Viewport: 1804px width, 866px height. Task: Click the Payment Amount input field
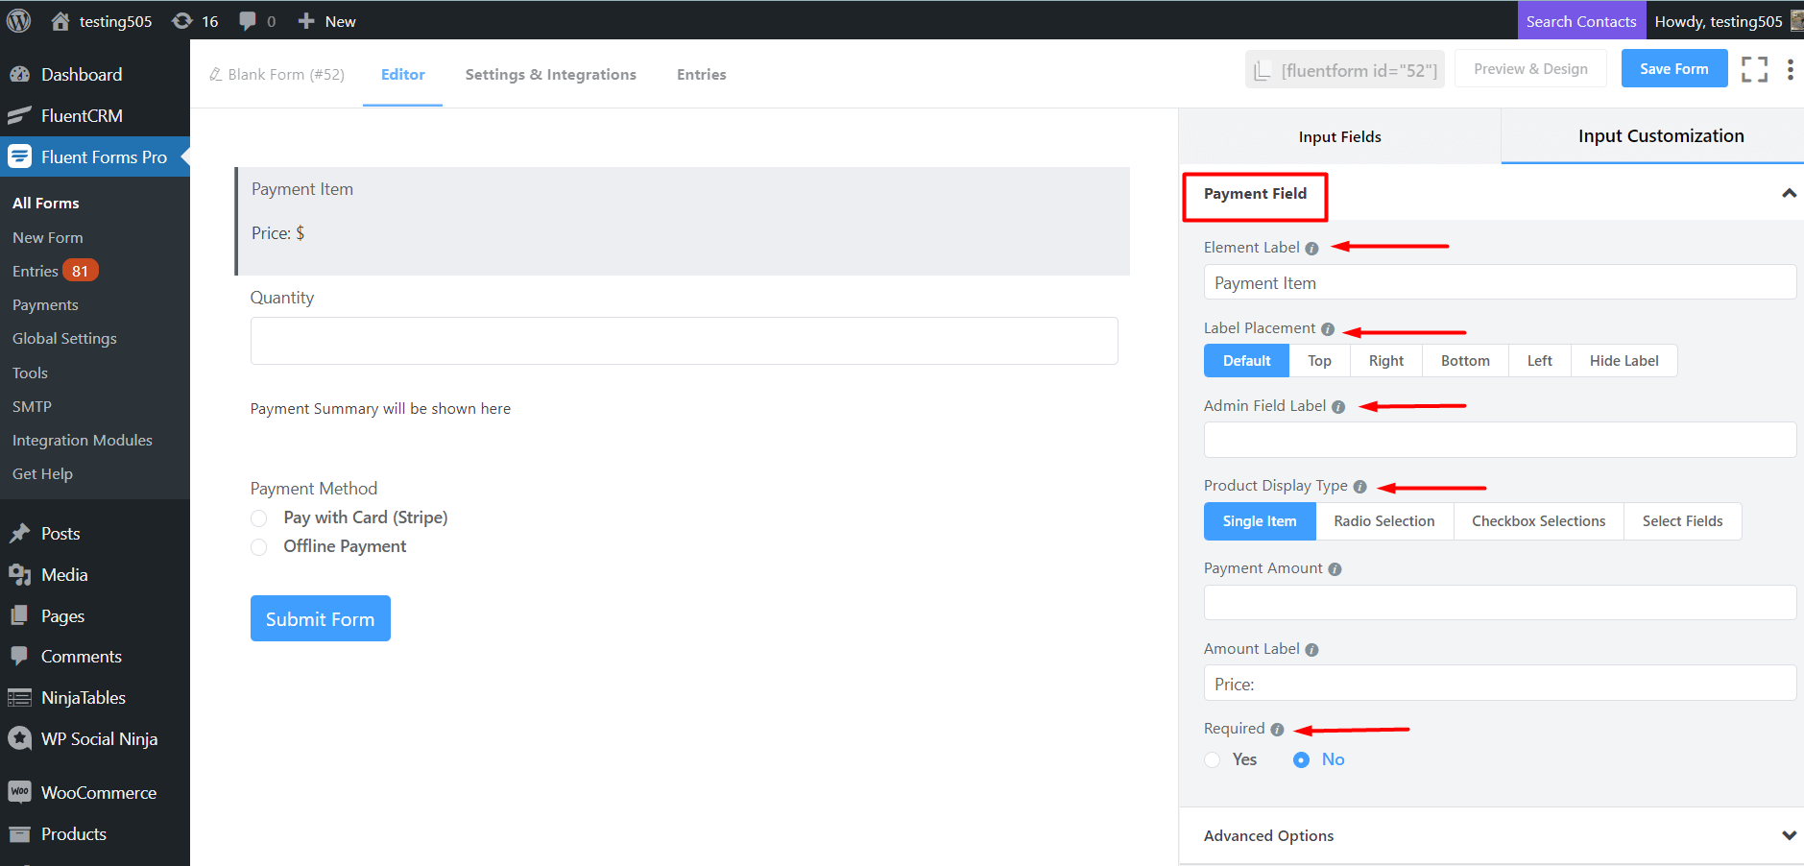1499,603
